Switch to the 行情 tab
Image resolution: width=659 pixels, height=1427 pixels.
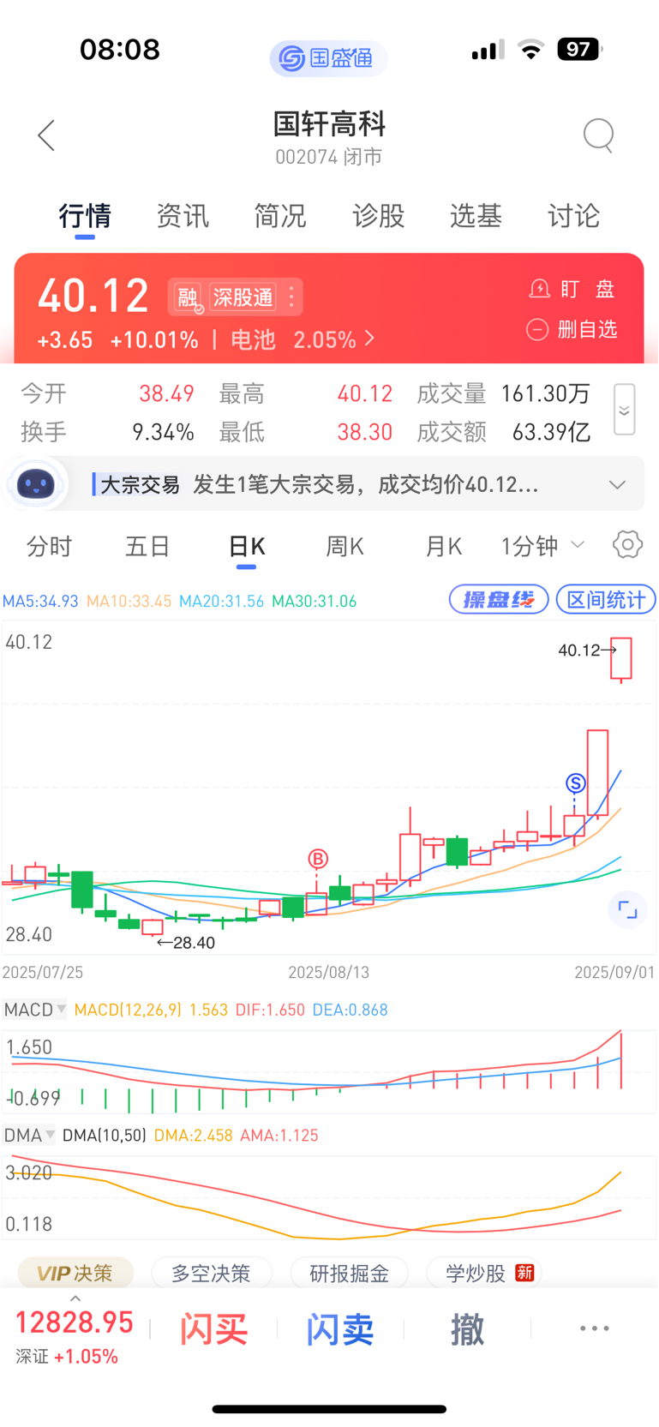tap(85, 216)
